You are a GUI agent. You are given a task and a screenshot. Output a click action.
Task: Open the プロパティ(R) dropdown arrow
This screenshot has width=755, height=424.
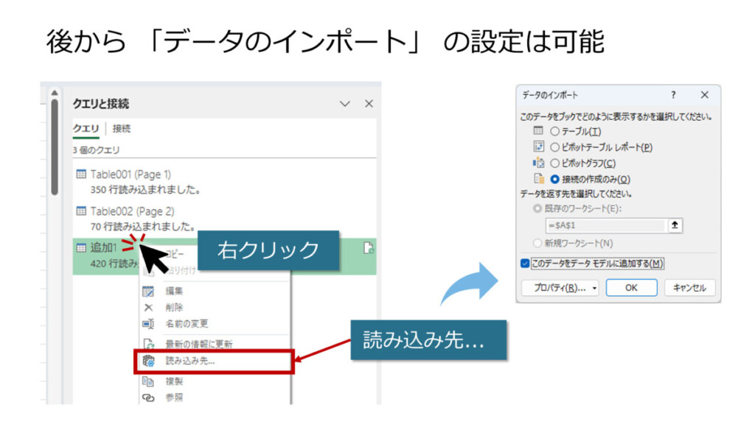click(x=594, y=289)
